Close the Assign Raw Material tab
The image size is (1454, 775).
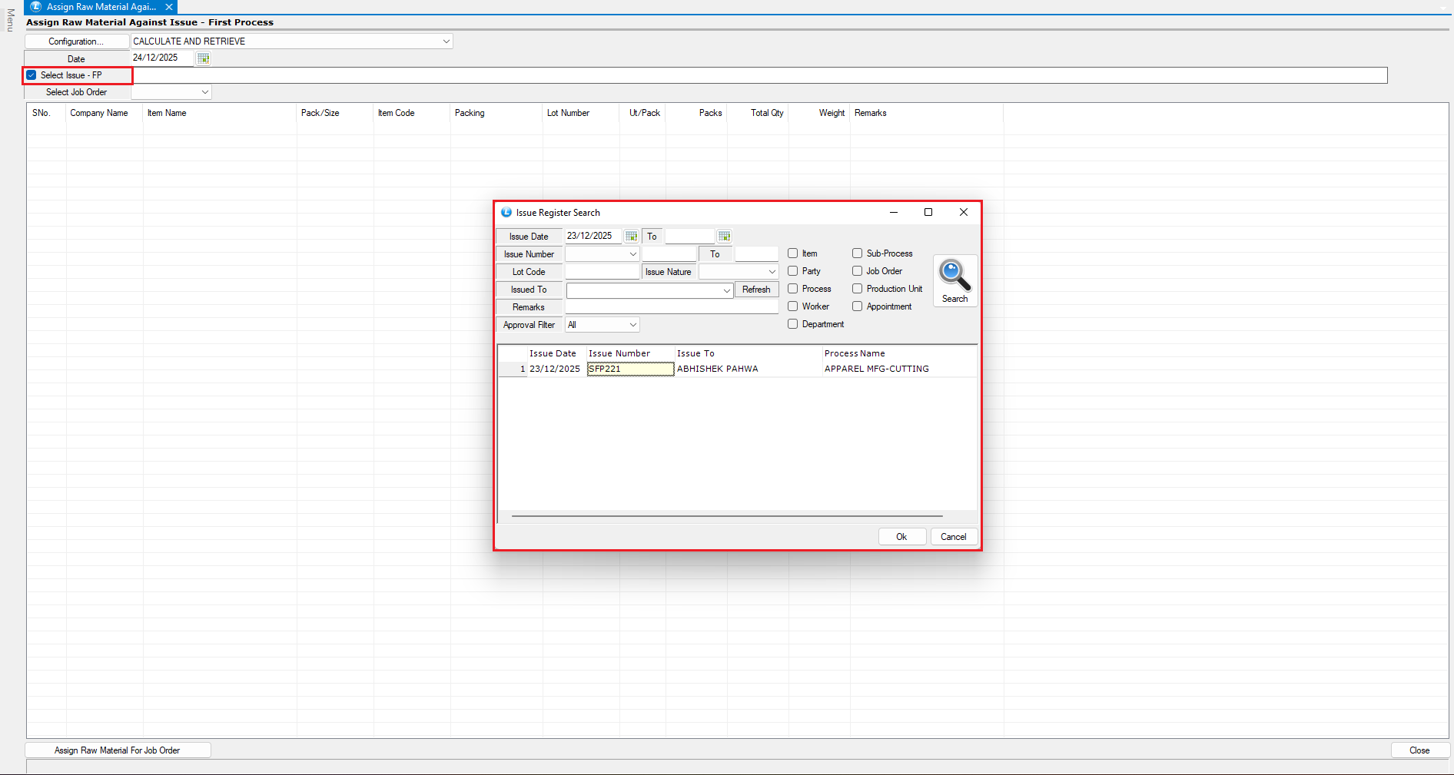[169, 7]
